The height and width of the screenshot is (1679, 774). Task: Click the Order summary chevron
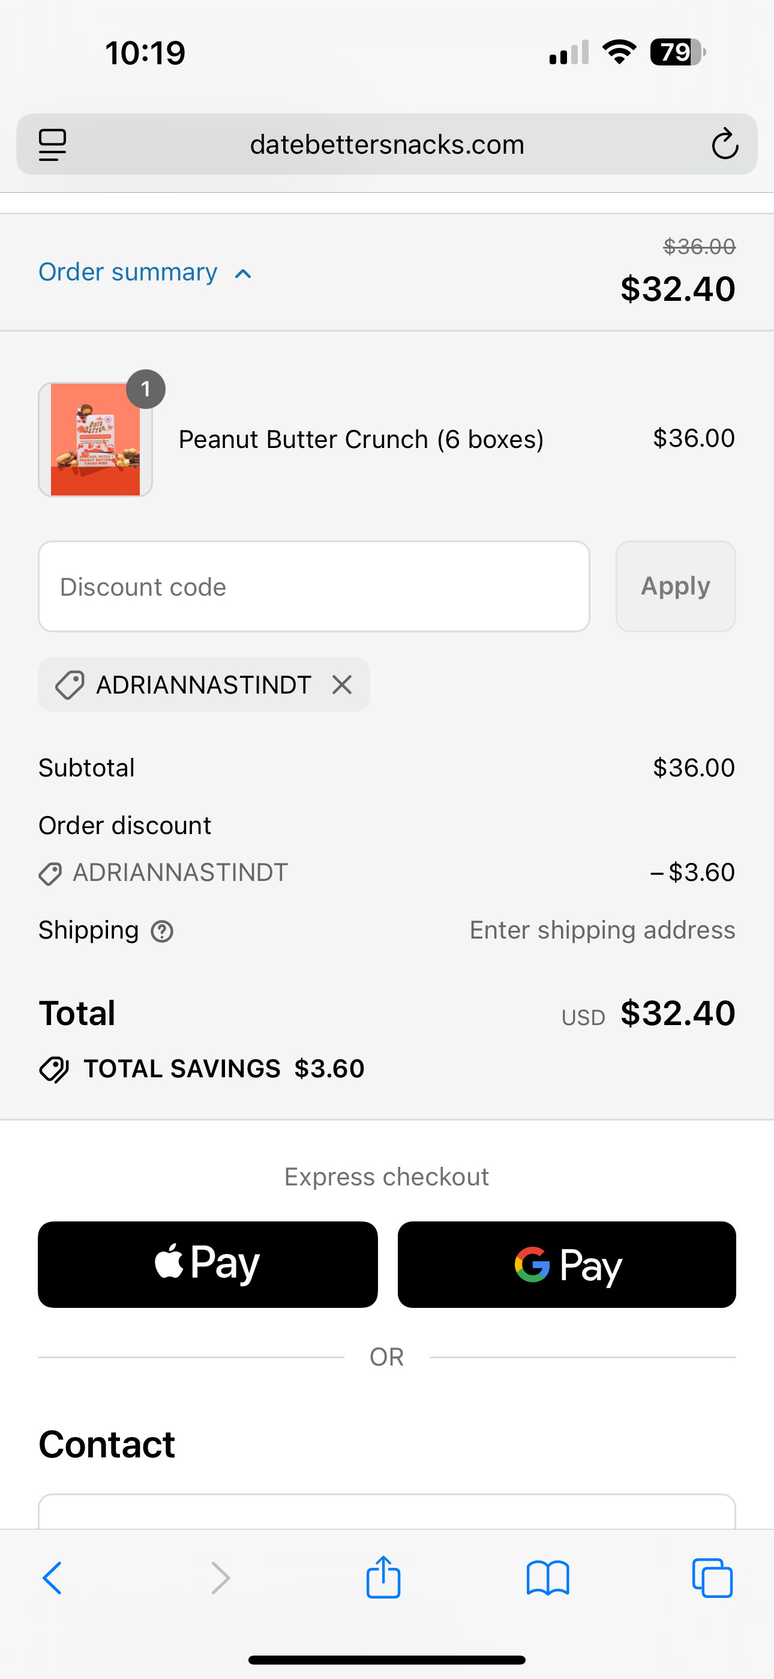pos(241,273)
